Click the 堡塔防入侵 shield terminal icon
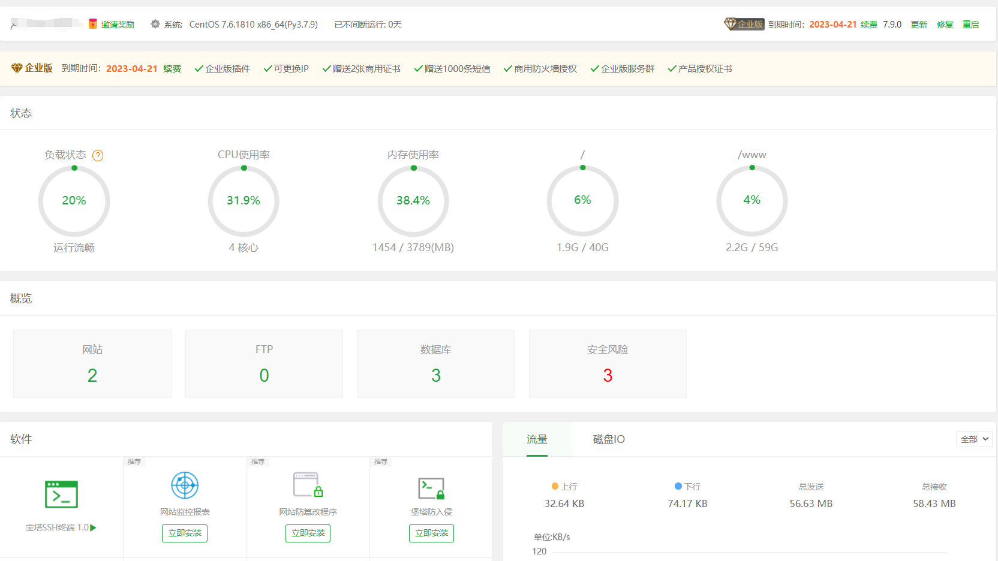The height and width of the screenshot is (561, 998). tap(431, 487)
